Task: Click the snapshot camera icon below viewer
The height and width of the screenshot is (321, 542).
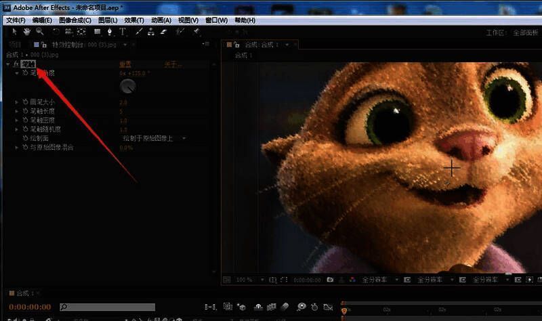Action: point(330,279)
